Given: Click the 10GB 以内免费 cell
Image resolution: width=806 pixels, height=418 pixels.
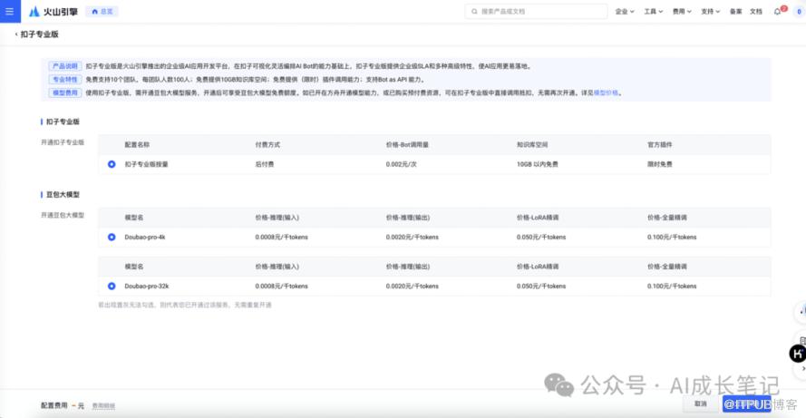Looking at the screenshot, I should 537,164.
